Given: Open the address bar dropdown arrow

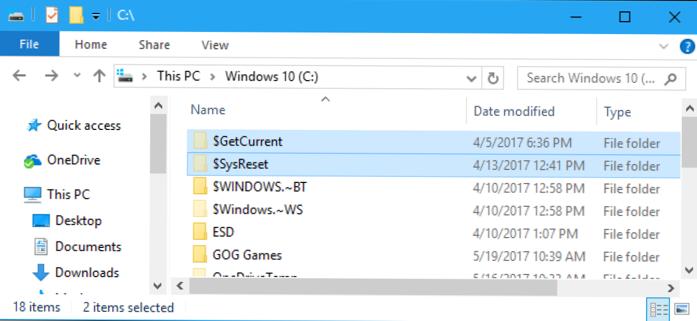Looking at the screenshot, I should click(471, 78).
